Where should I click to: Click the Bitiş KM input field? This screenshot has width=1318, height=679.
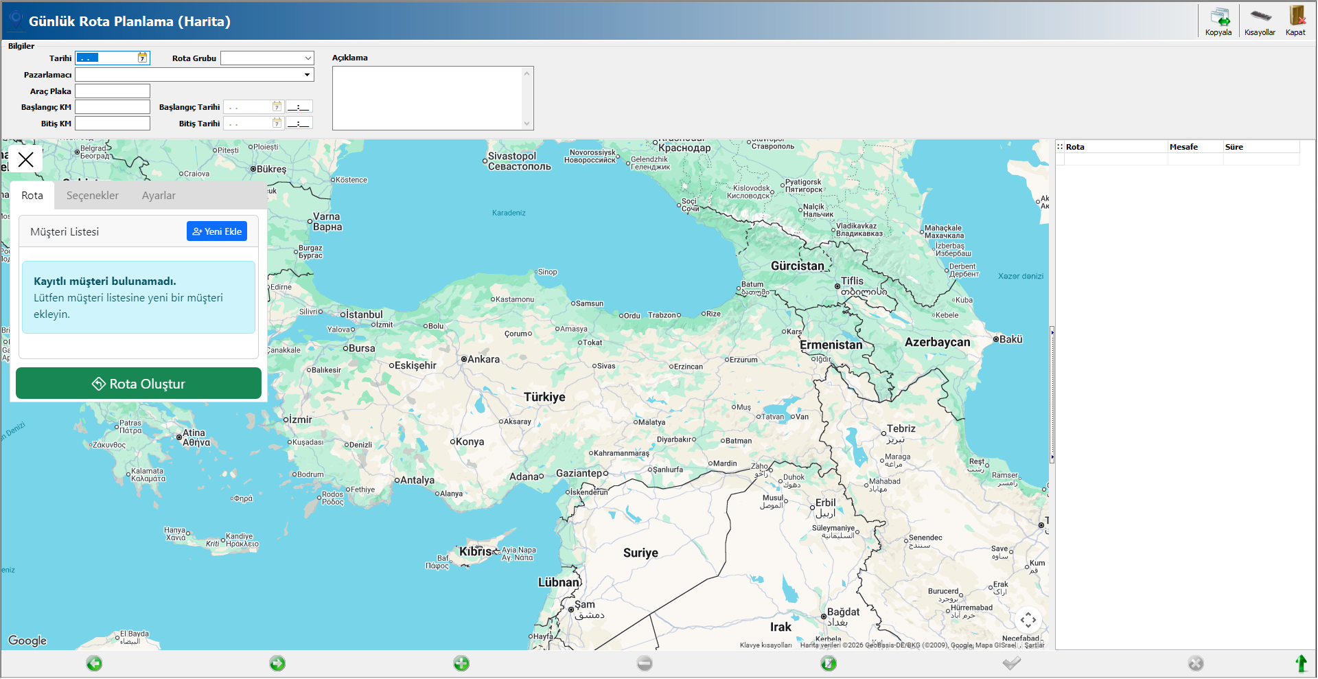click(113, 124)
